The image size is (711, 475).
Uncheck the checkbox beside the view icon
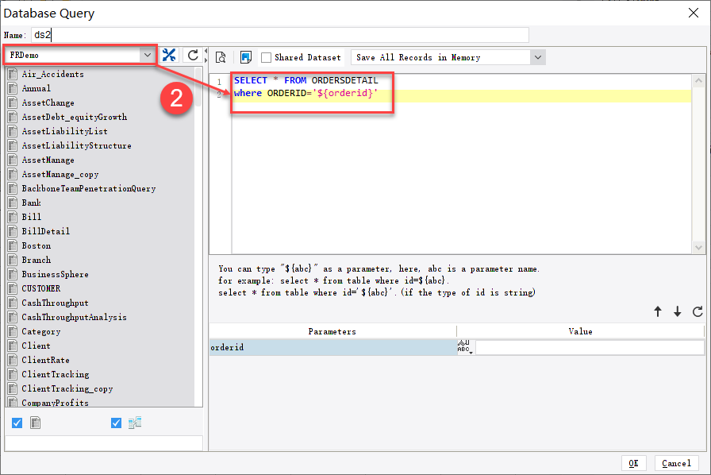pyautogui.click(x=115, y=423)
